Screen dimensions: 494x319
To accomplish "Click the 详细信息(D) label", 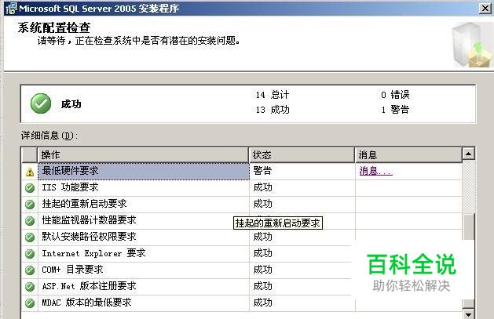I will (x=49, y=136).
